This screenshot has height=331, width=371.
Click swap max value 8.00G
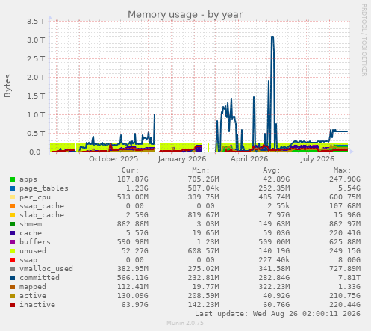click(x=349, y=260)
